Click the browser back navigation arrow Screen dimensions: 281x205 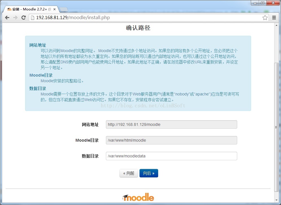coord(7,17)
